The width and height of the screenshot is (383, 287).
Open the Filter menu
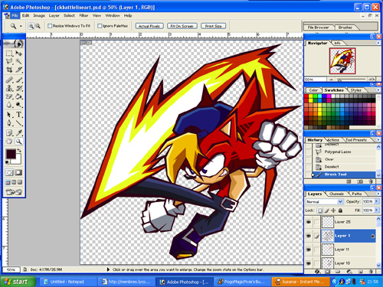click(x=83, y=15)
